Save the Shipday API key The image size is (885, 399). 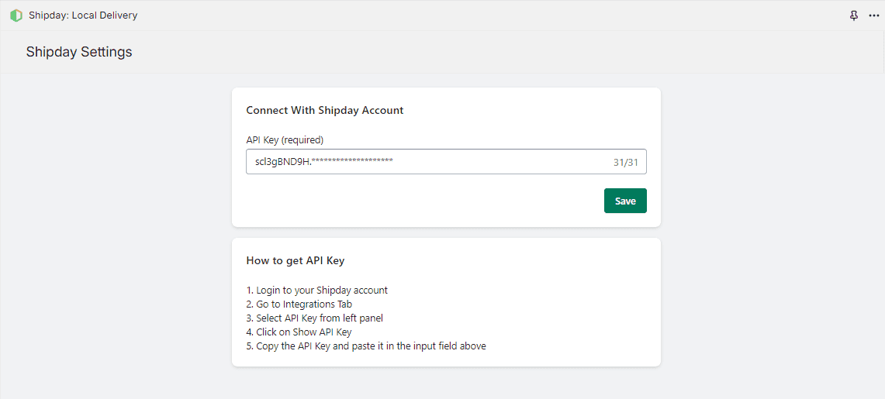pyautogui.click(x=625, y=201)
